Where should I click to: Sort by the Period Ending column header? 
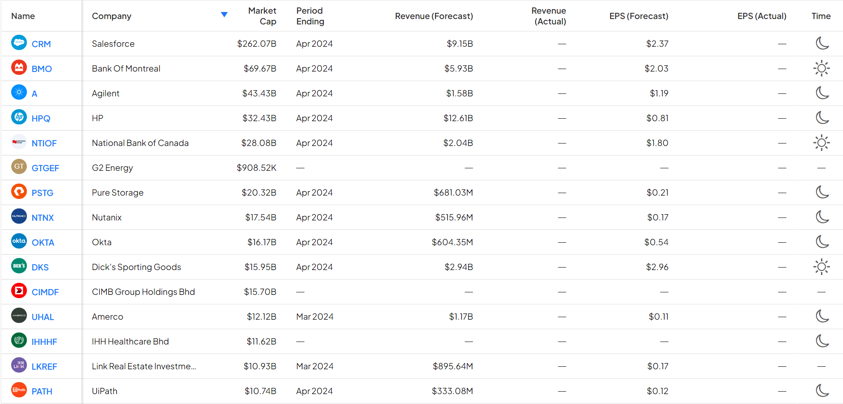pos(310,16)
